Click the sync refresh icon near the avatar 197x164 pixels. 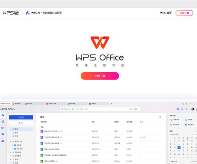pos(182,109)
